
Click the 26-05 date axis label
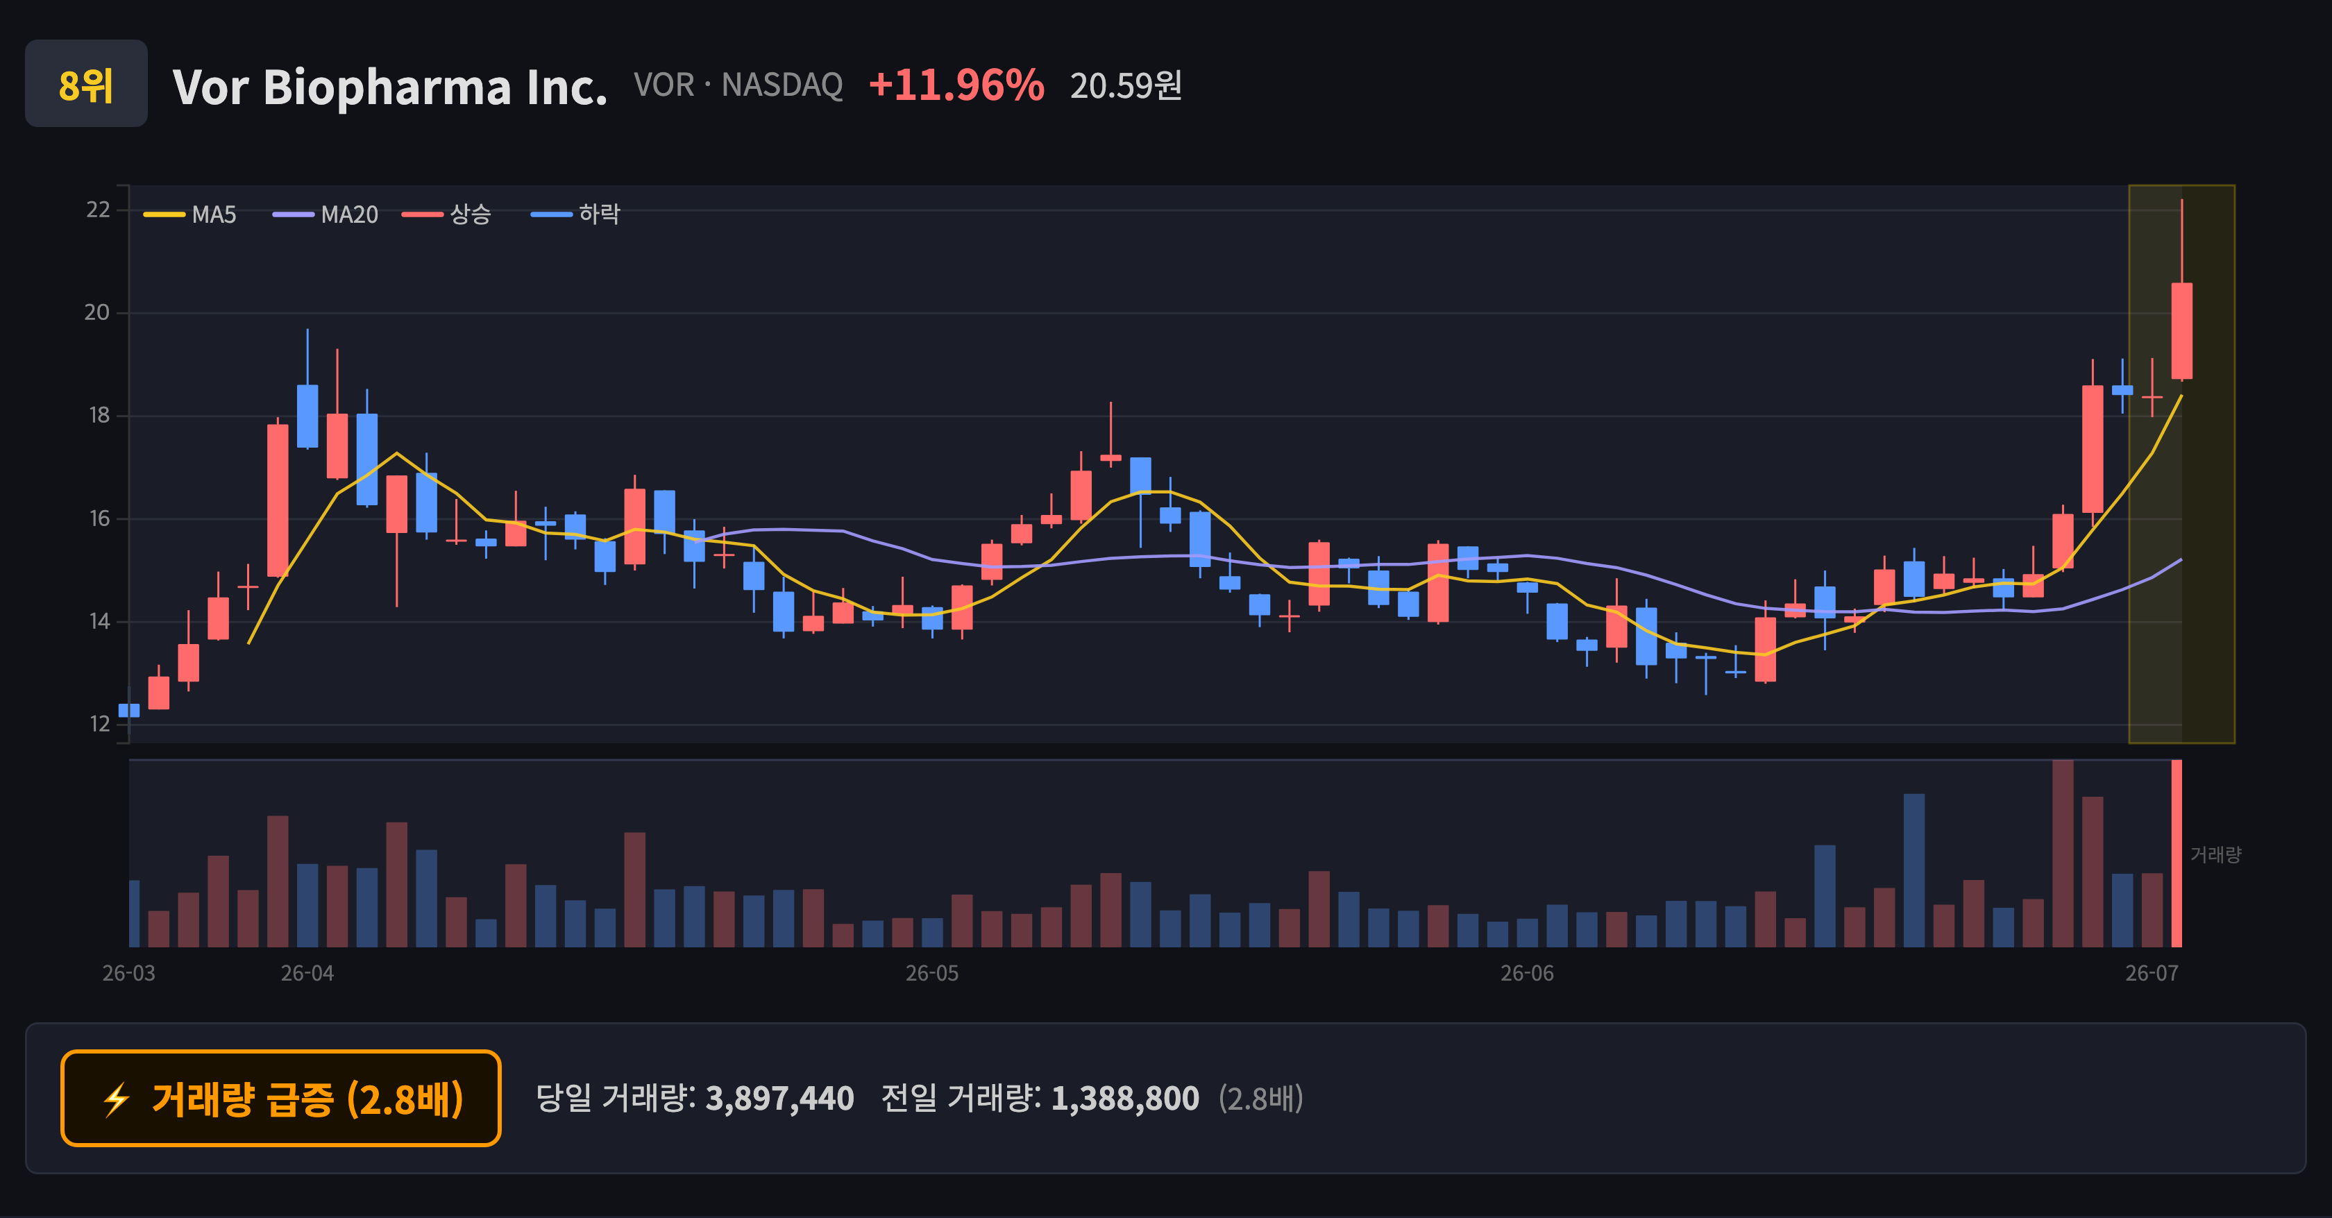coord(931,974)
